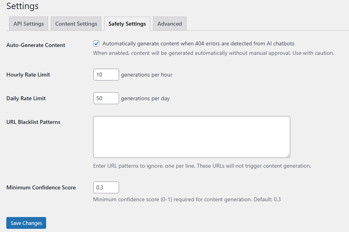Click the Minimum Confidence Score field
The image size is (349, 232).
106,187
